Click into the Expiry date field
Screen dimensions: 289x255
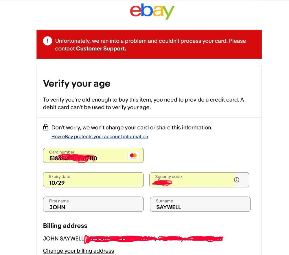click(93, 180)
